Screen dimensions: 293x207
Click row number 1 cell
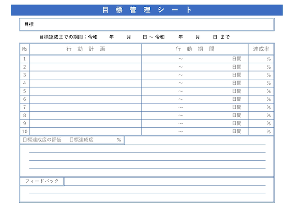(x=25, y=59)
